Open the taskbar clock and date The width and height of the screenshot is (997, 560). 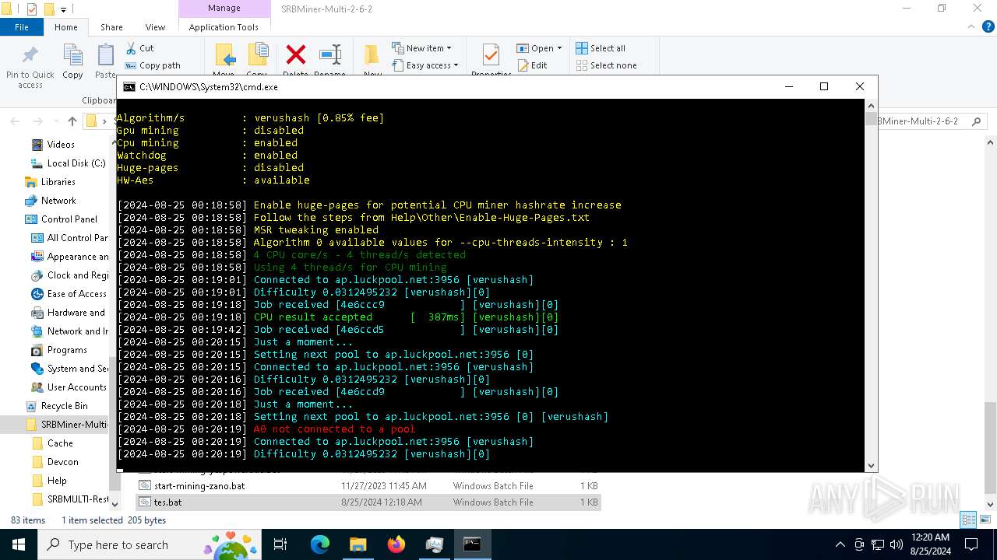pyautogui.click(x=929, y=544)
